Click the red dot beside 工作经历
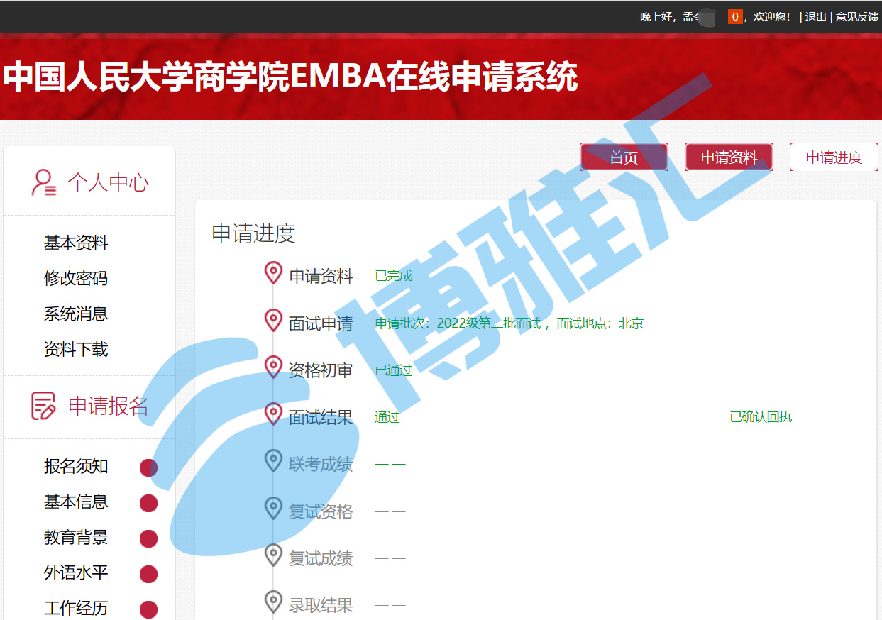The height and width of the screenshot is (620, 882). point(148,609)
